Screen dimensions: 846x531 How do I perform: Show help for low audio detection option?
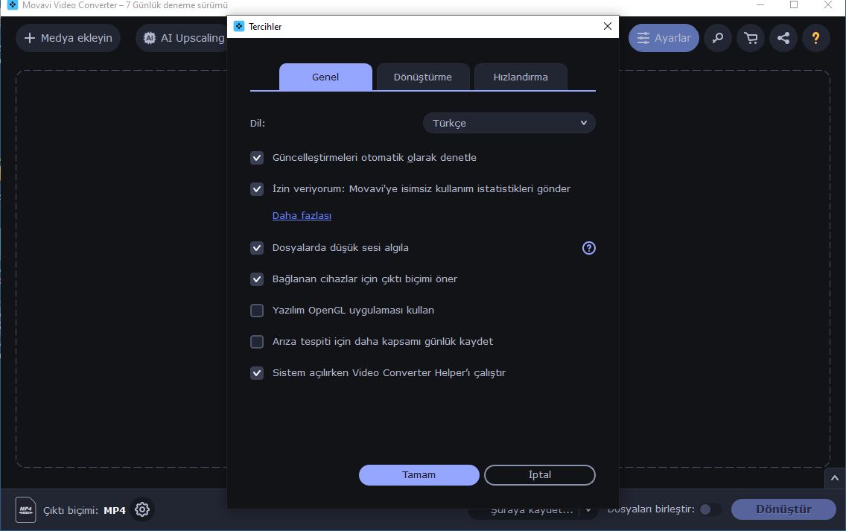point(588,248)
